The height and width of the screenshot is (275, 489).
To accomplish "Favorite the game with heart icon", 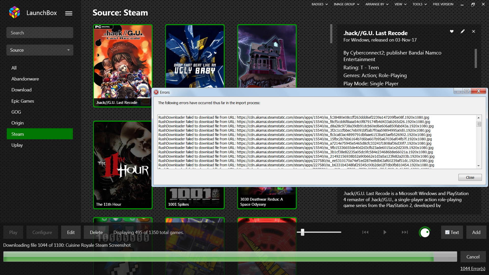I will 452,31.
